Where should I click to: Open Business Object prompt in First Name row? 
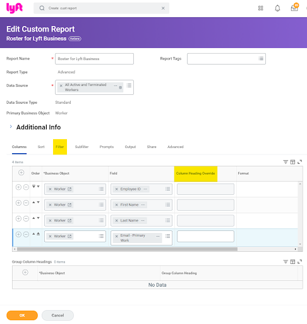point(101,204)
